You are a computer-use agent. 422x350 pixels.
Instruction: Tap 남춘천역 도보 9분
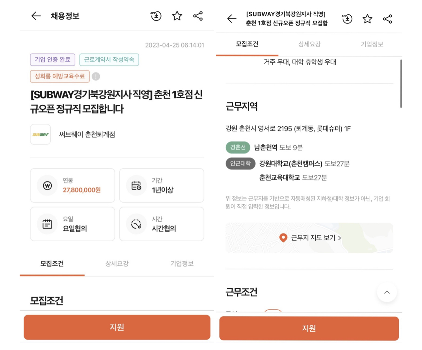[x=278, y=148]
